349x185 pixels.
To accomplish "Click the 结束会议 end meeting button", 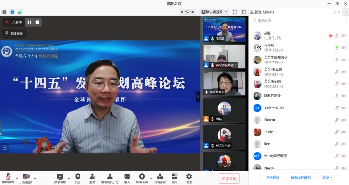I will click(229, 178).
